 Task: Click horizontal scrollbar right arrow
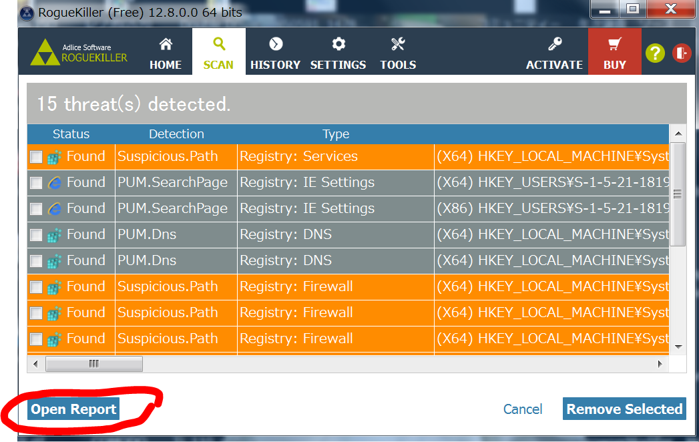(660, 364)
